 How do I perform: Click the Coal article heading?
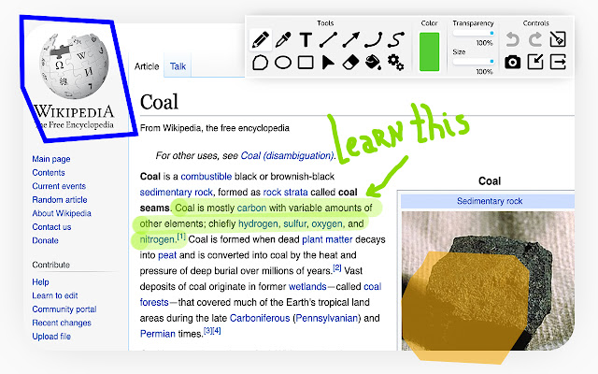pos(159,102)
